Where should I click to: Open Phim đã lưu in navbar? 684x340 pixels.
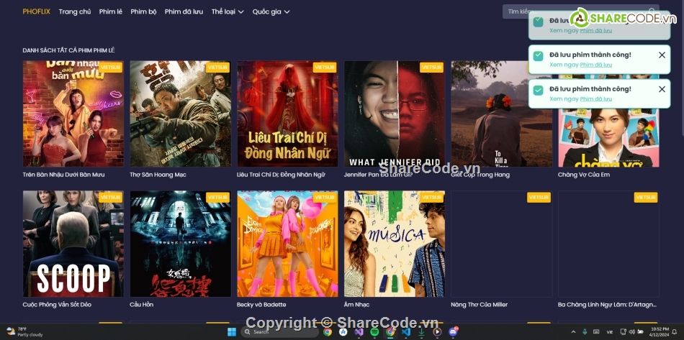pos(184,12)
